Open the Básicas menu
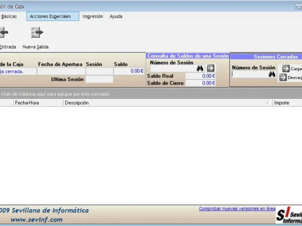The width and height of the screenshot is (302, 226). coord(8,16)
